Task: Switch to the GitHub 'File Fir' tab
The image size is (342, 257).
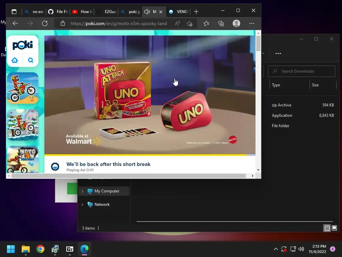Action: click(58, 12)
